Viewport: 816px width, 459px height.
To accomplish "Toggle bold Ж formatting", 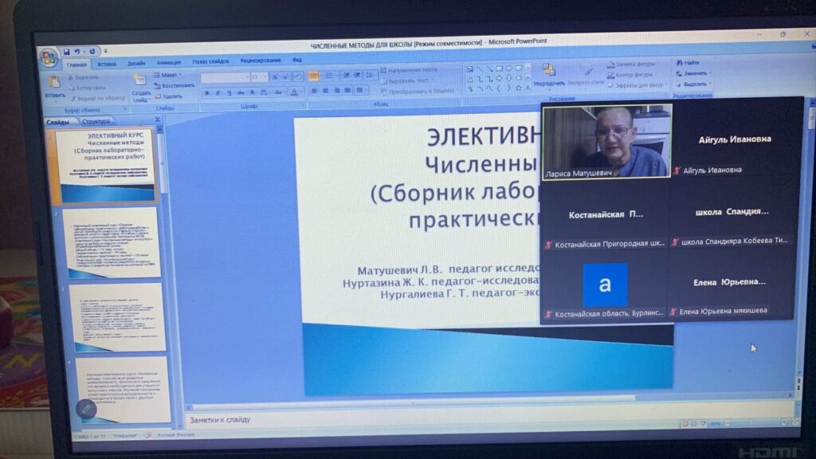I will tap(207, 93).
